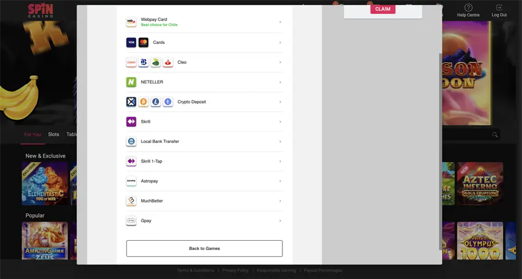This screenshot has height=279, width=522.
Task: Click the deposit dialog scrollbar
Action: (441, 152)
